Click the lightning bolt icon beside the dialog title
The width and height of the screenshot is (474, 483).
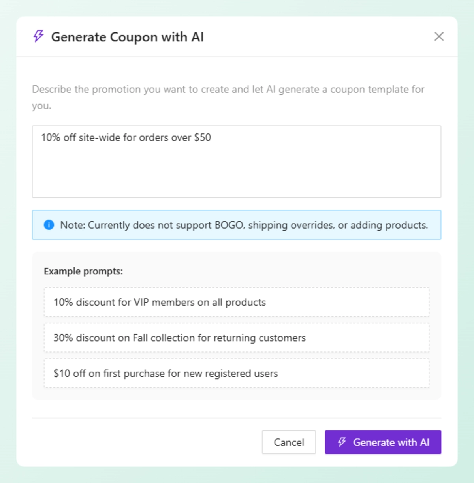click(38, 36)
